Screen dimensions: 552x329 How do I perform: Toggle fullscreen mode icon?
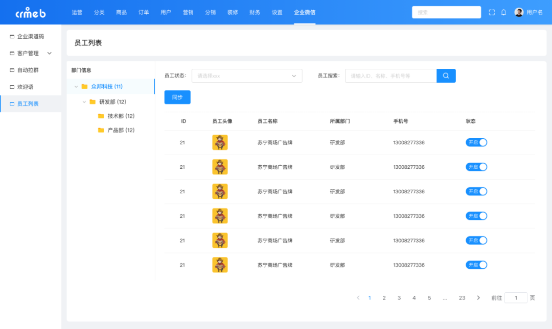pos(492,12)
